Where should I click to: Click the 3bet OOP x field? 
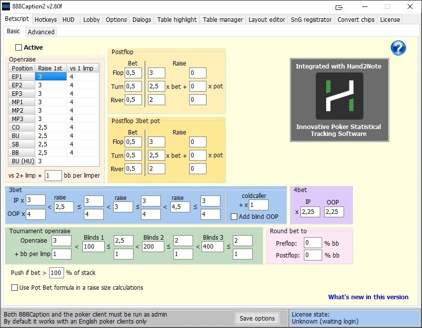[x=36, y=214]
